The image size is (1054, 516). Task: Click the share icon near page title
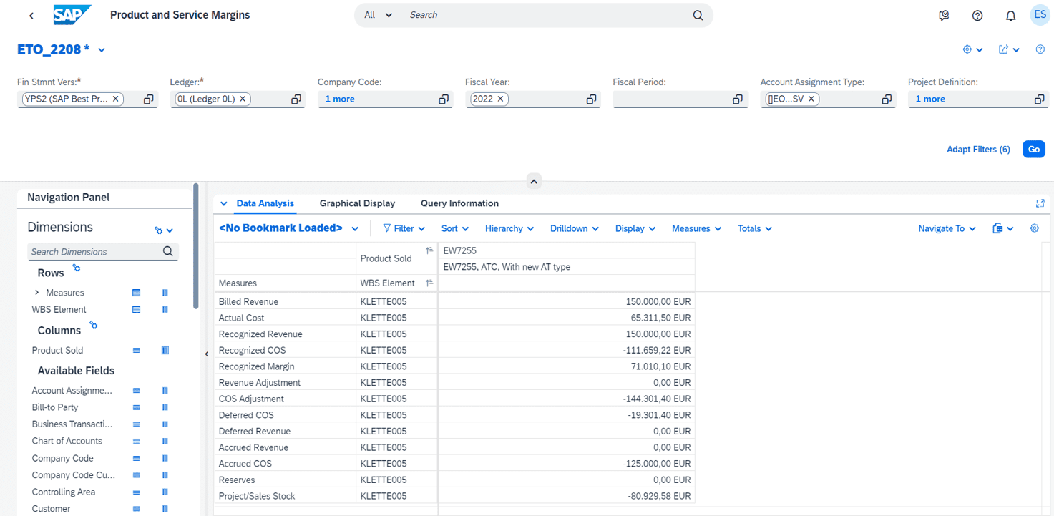pyautogui.click(x=1005, y=49)
